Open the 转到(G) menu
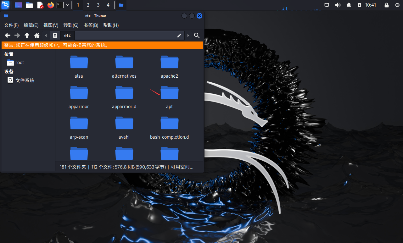 71,25
